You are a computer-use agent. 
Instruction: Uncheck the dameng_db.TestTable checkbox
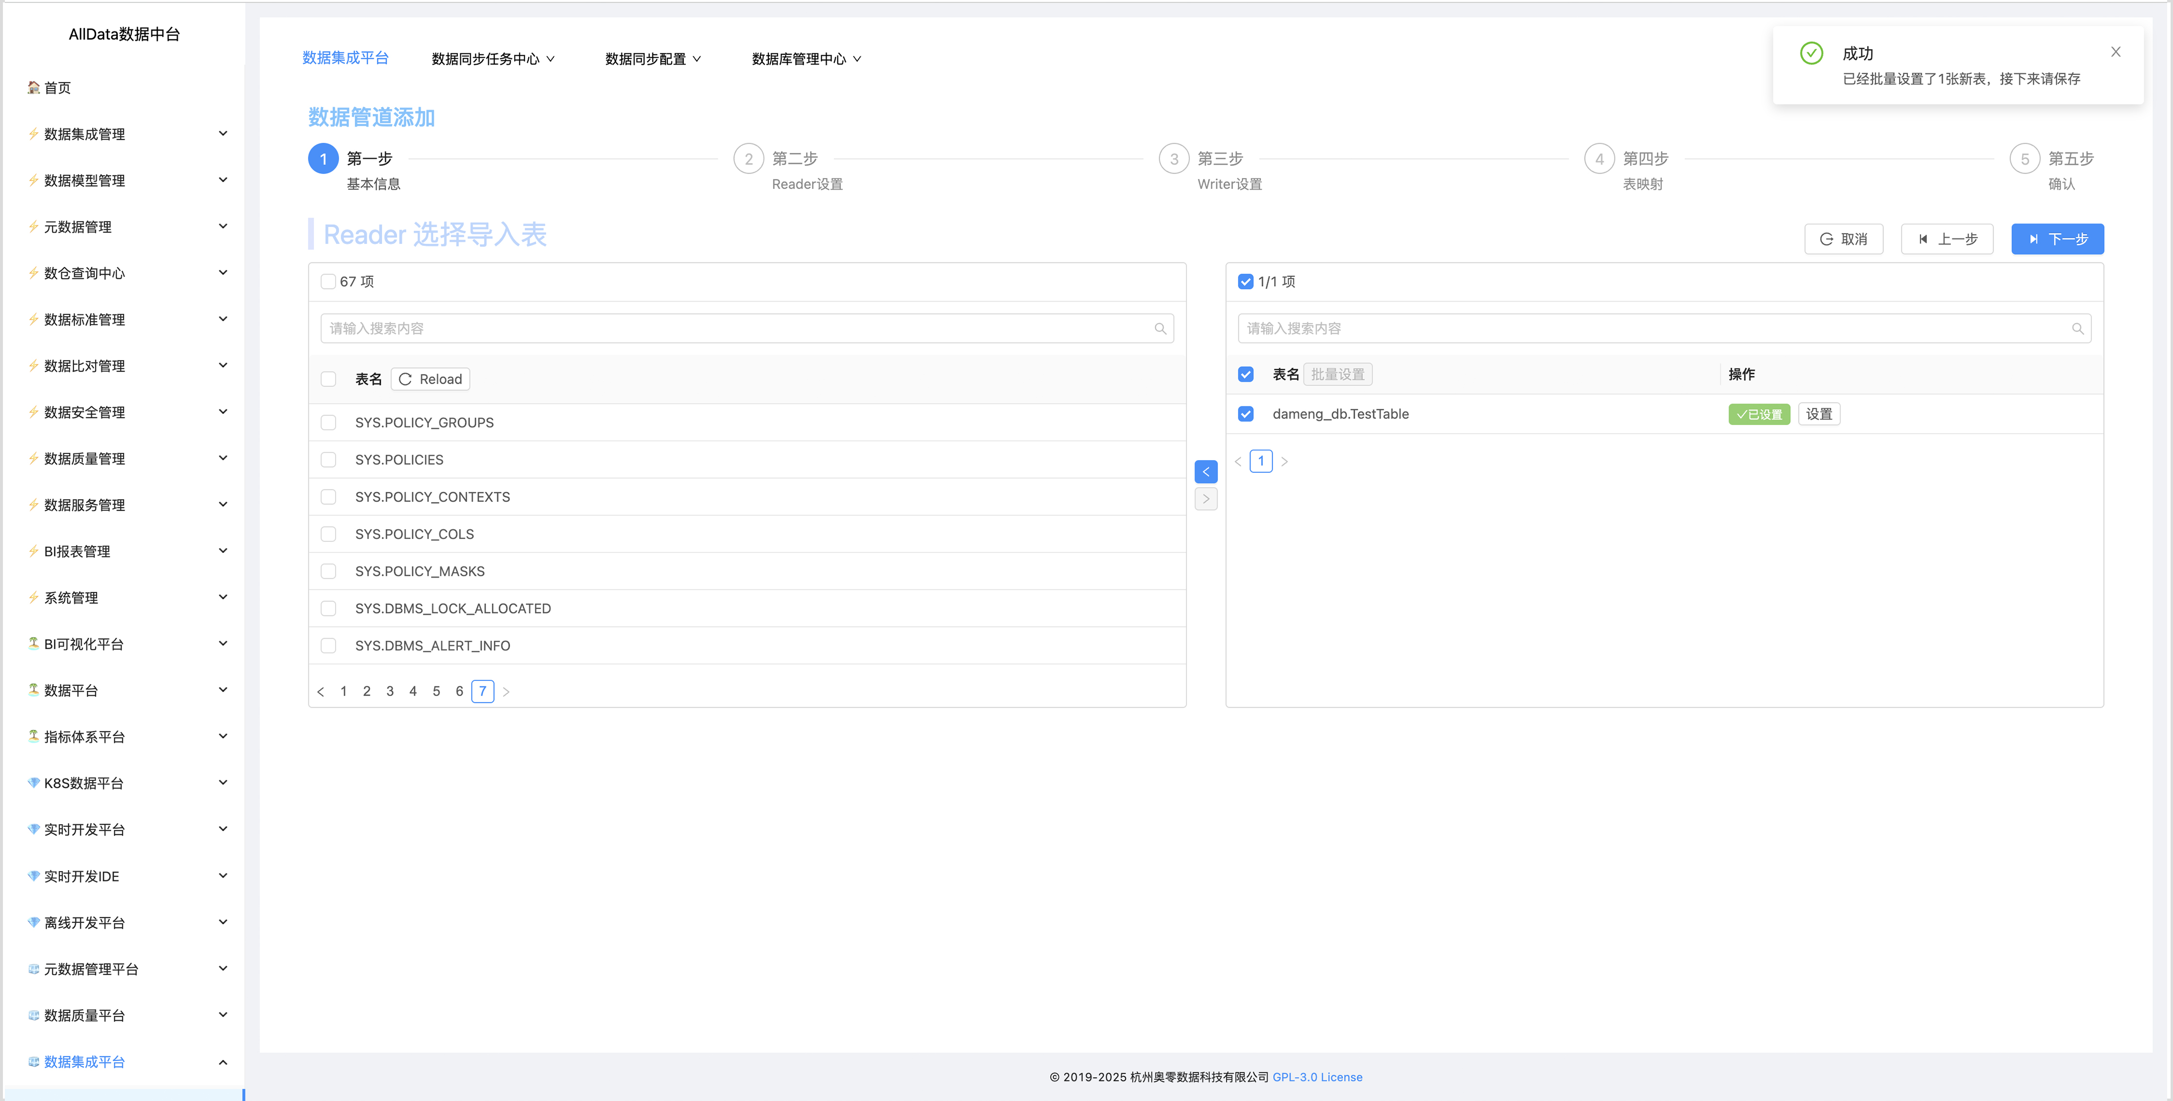click(x=1245, y=414)
